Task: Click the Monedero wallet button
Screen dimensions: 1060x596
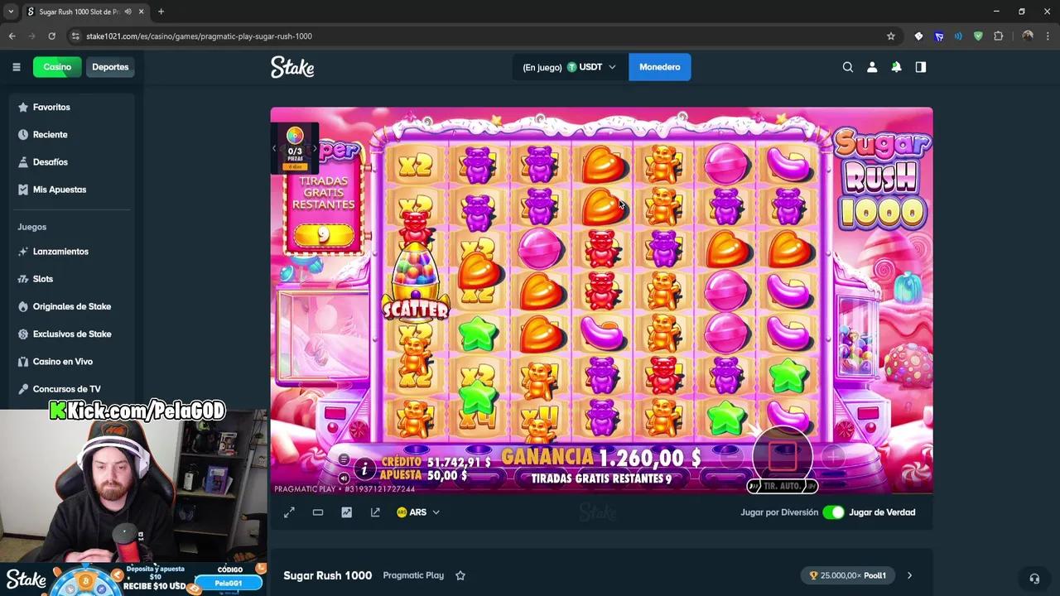Action: [x=660, y=67]
